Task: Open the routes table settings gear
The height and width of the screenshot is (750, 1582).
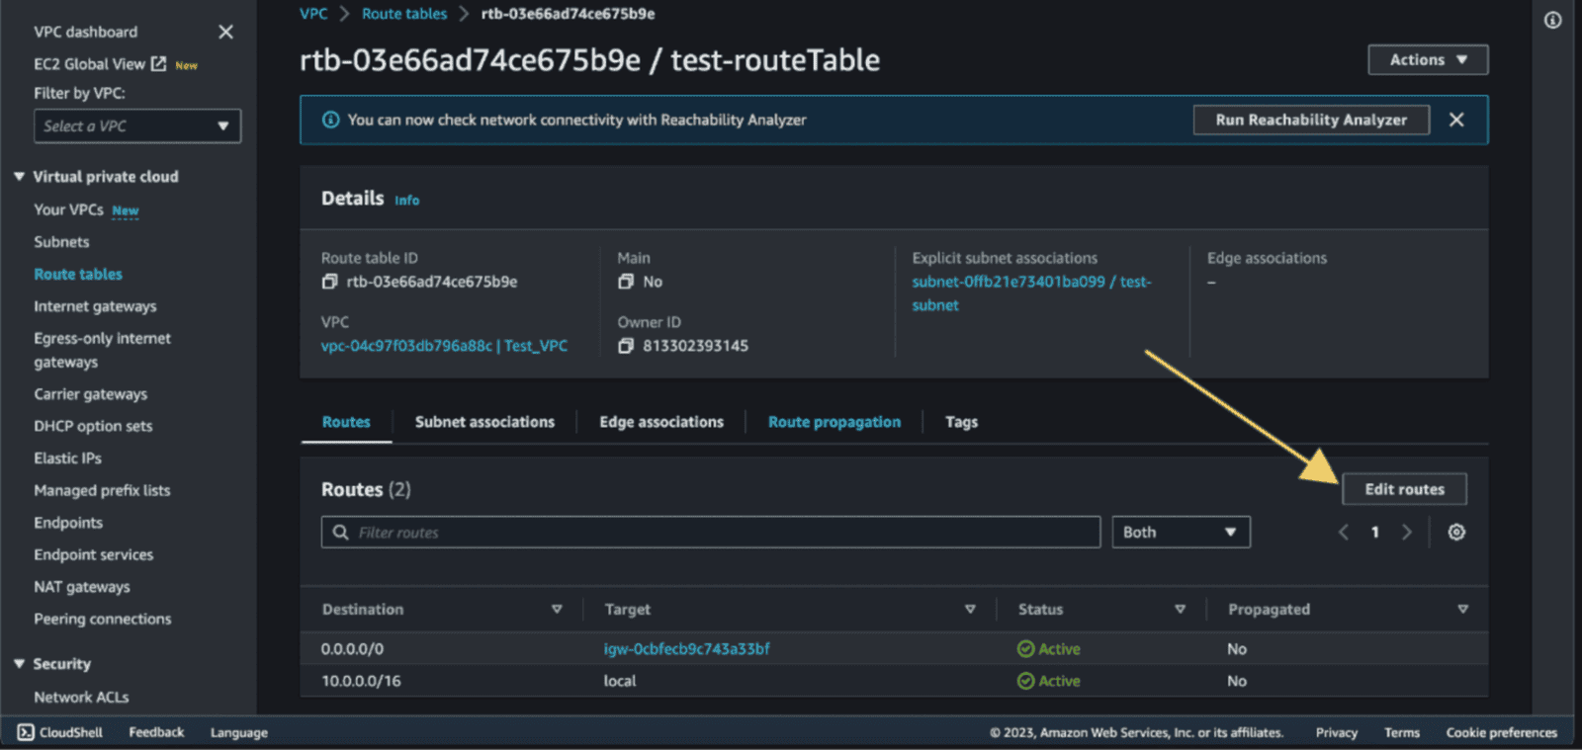Action: (x=1456, y=533)
